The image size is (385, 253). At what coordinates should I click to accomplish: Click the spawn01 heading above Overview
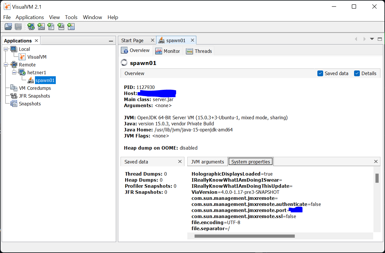(143, 63)
